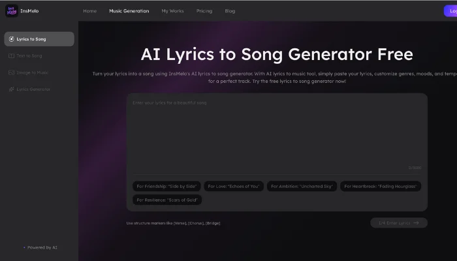This screenshot has width=457, height=261.
Task: Click the 1/4 Enter Lyrics button
Action: click(x=399, y=223)
